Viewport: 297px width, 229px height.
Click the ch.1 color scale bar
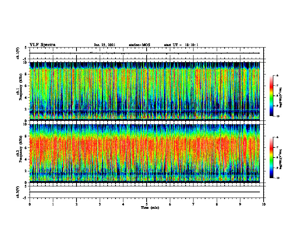[271, 96]
